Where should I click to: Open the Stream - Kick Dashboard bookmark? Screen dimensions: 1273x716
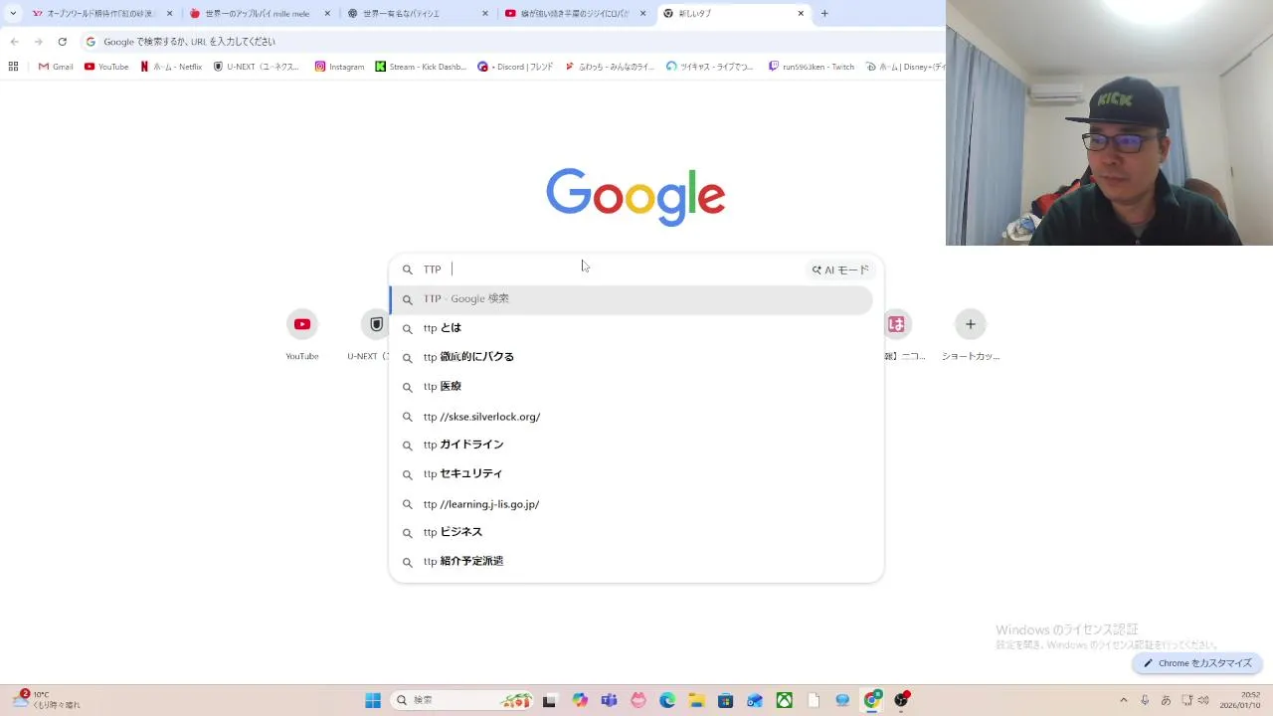tap(421, 67)
